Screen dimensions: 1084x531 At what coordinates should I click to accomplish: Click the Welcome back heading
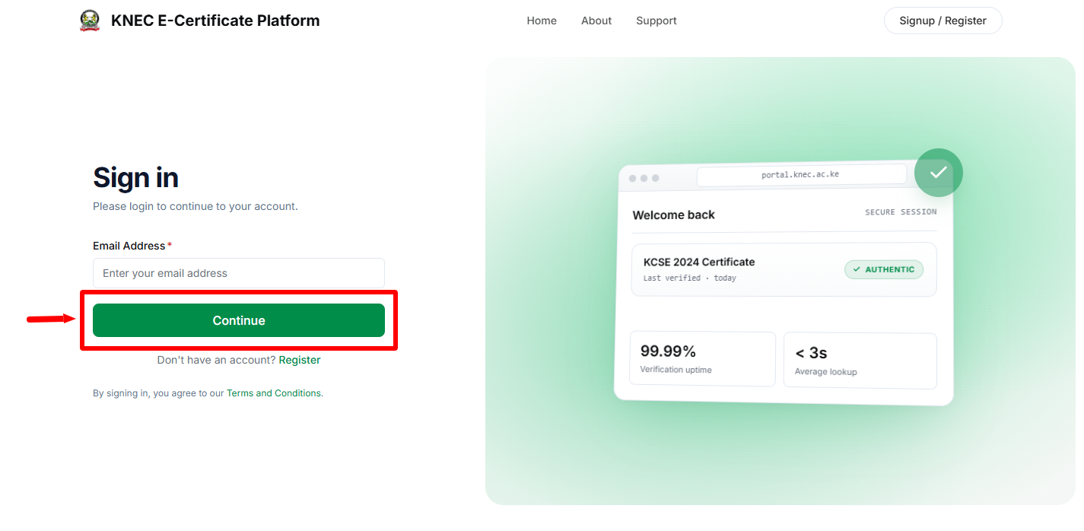tap(674, 215)
